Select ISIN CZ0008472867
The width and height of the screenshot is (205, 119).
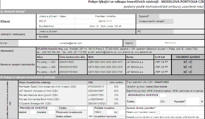coord(96,91)
